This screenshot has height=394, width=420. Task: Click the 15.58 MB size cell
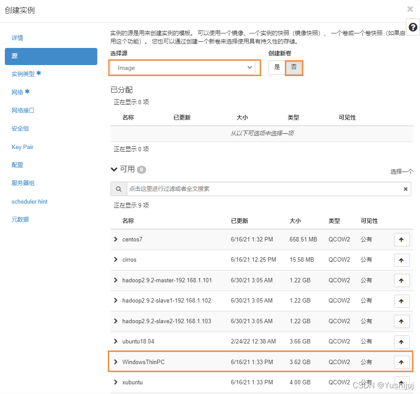click(302, 260)
